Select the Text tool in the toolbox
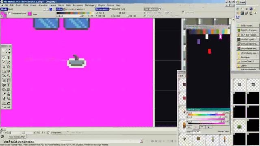This screenshot has height=146, width=260. pos(9,85)
